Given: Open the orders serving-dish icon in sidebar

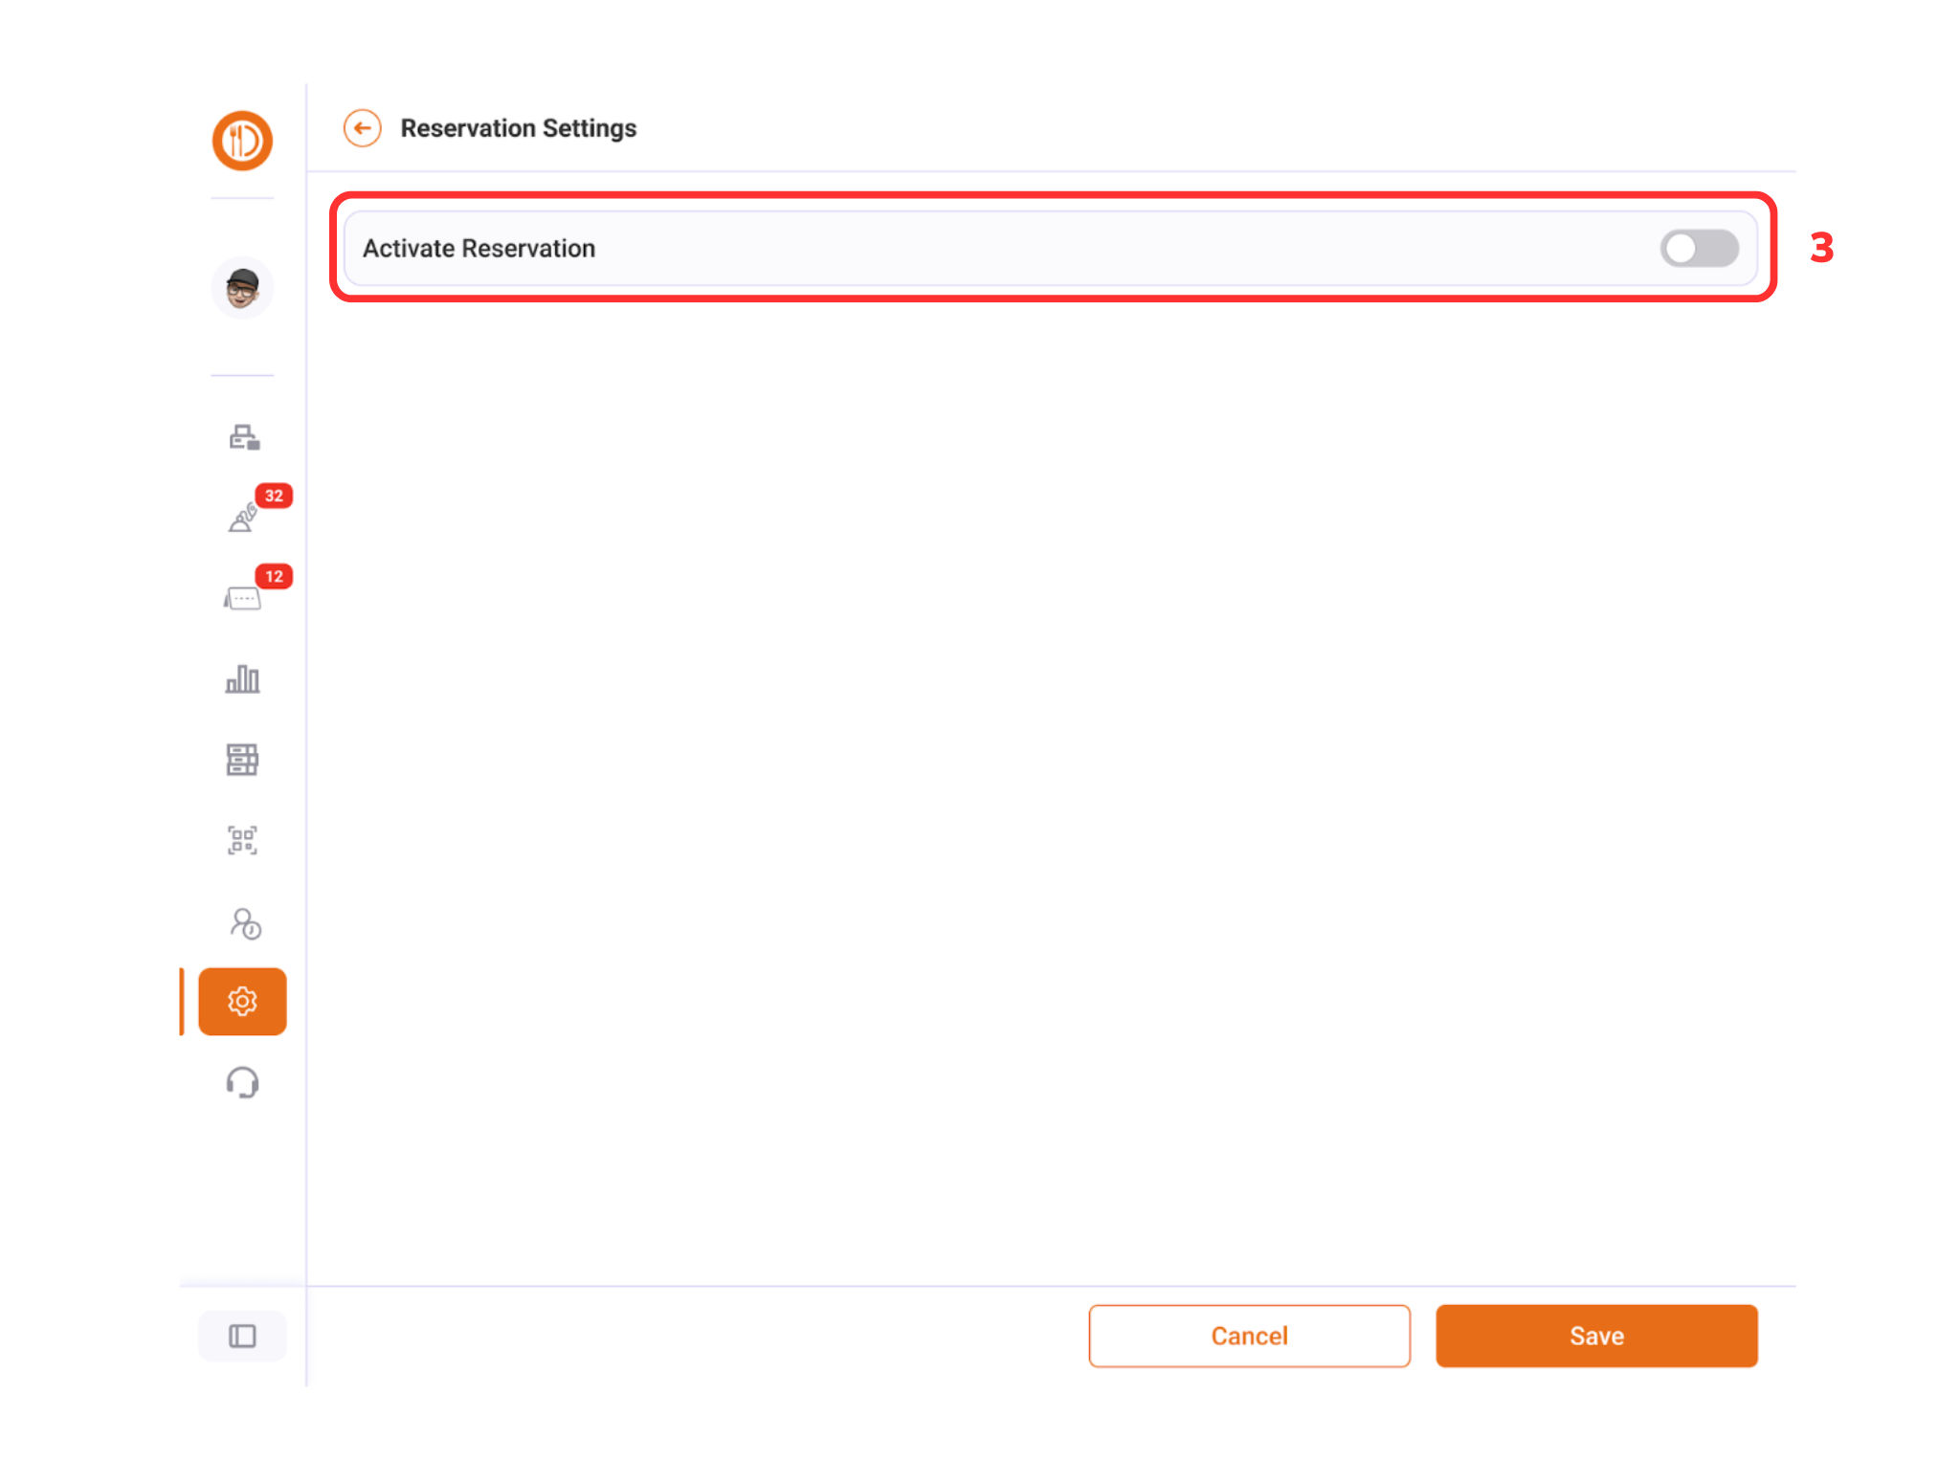Looking at the screenshot, I should coord(242,518).
